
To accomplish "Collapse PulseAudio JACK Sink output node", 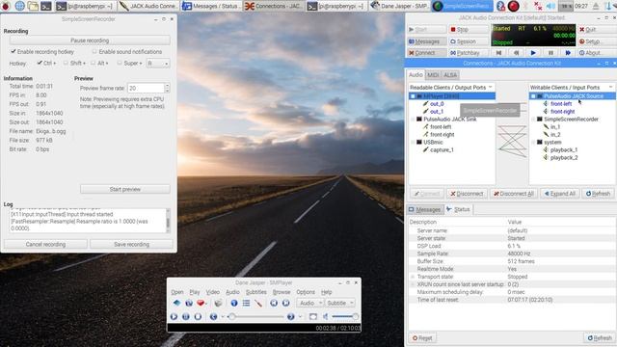I will coord(413,120).
